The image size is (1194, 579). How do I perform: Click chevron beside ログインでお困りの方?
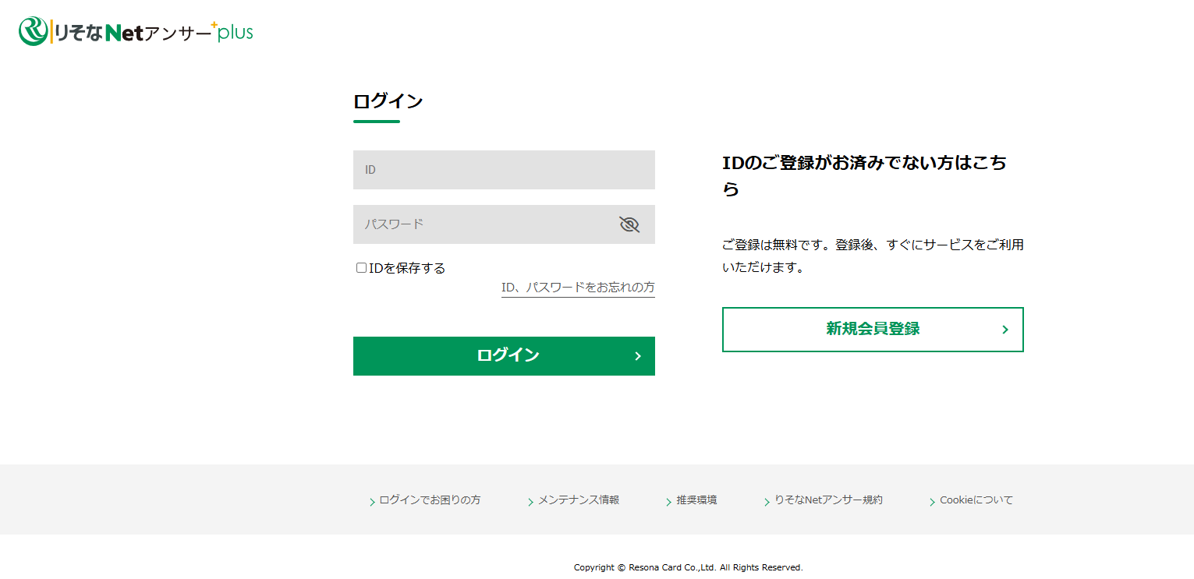(373, 501)
